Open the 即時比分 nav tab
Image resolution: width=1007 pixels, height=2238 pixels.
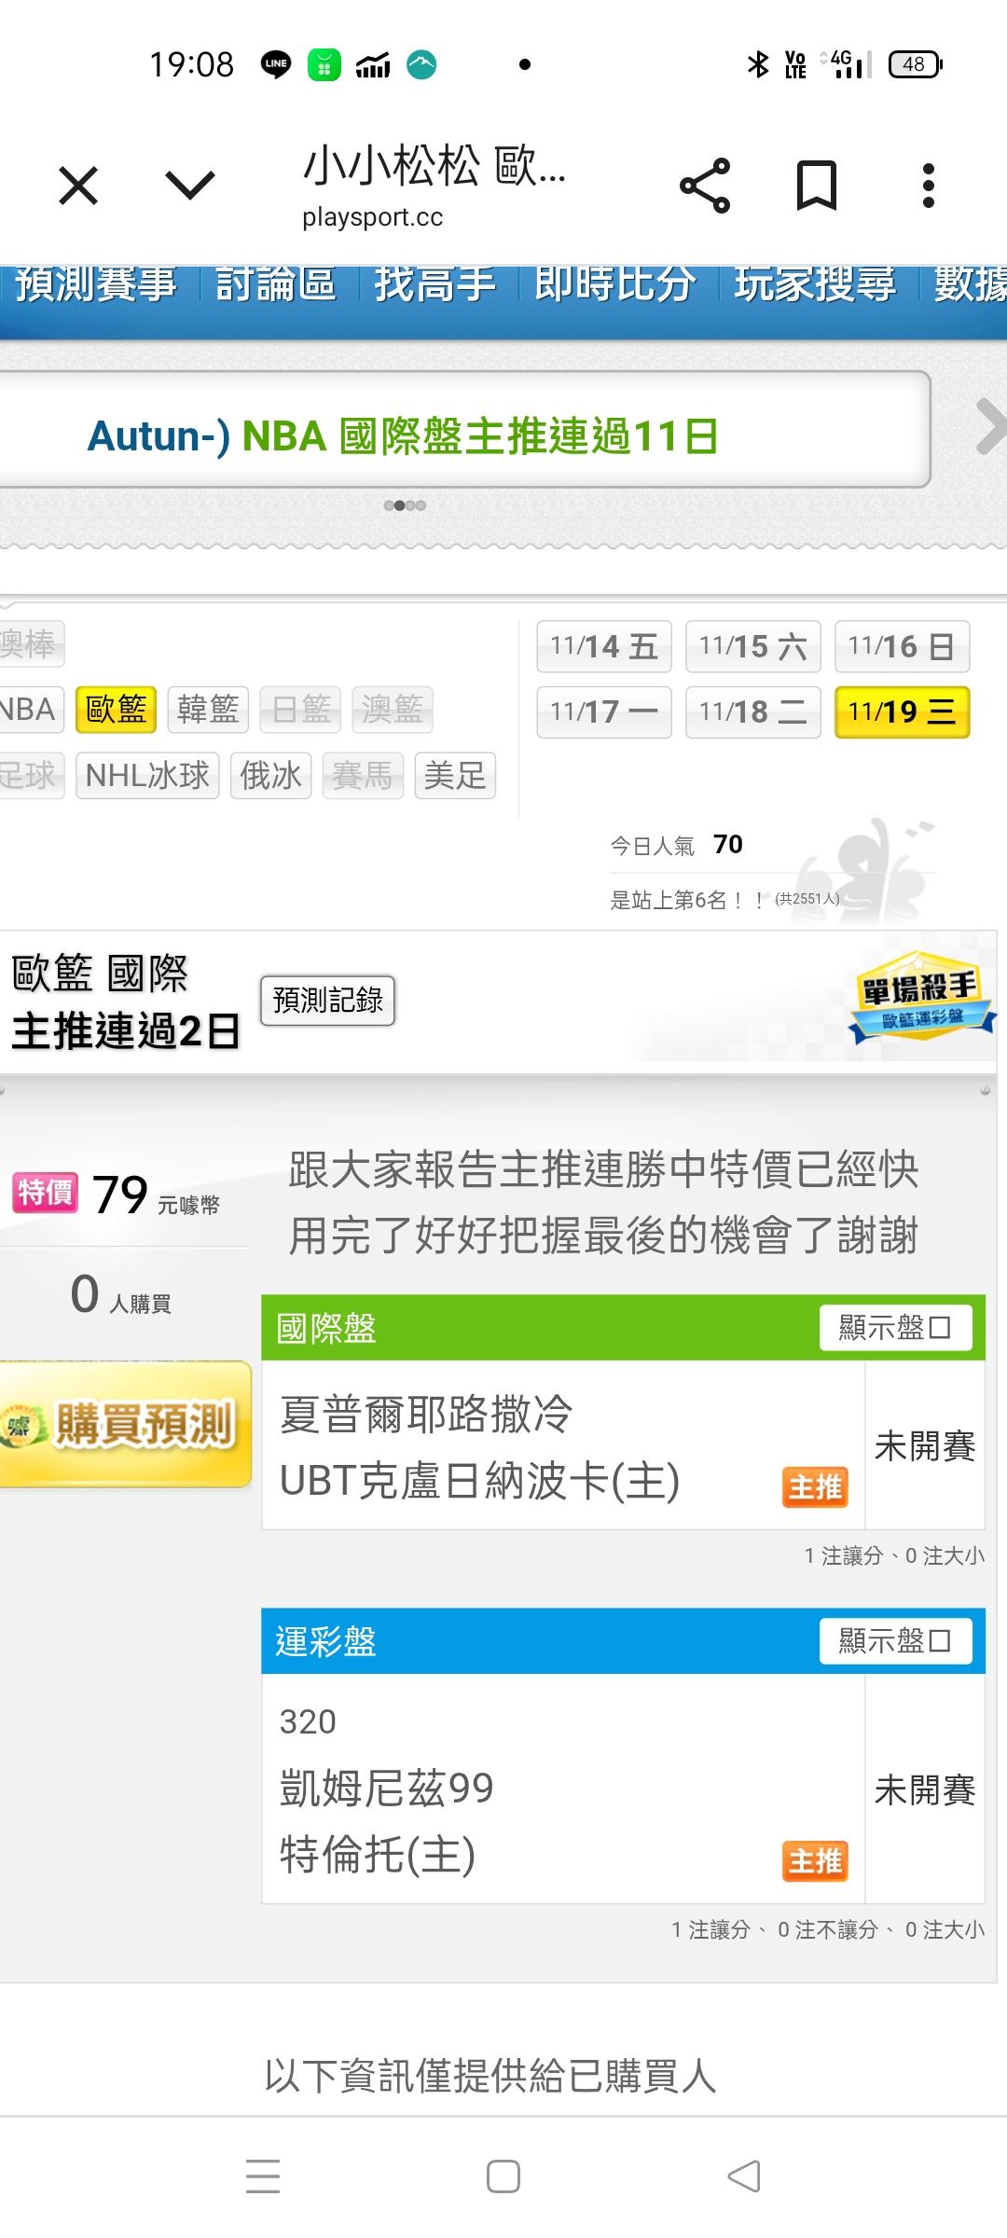(615, 283)
